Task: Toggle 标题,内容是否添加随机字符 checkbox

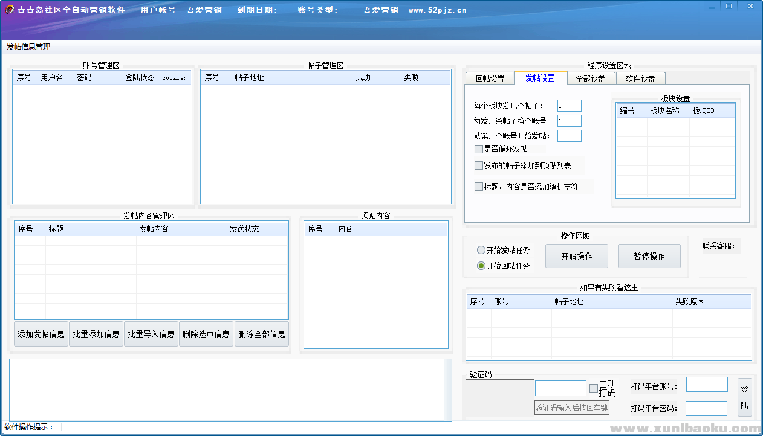Action: [479, 187]
